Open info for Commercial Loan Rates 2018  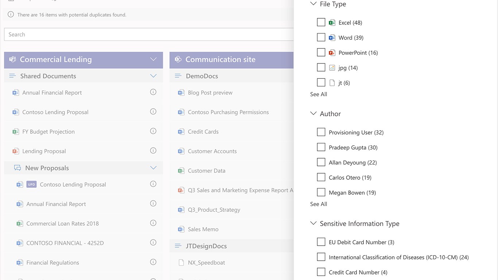[x=153, y=223]
